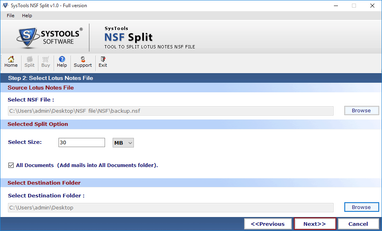Screen dimensions: 382x231
Task: Click the 'Select Destination Folder :' field label
Action: [46, 196]
